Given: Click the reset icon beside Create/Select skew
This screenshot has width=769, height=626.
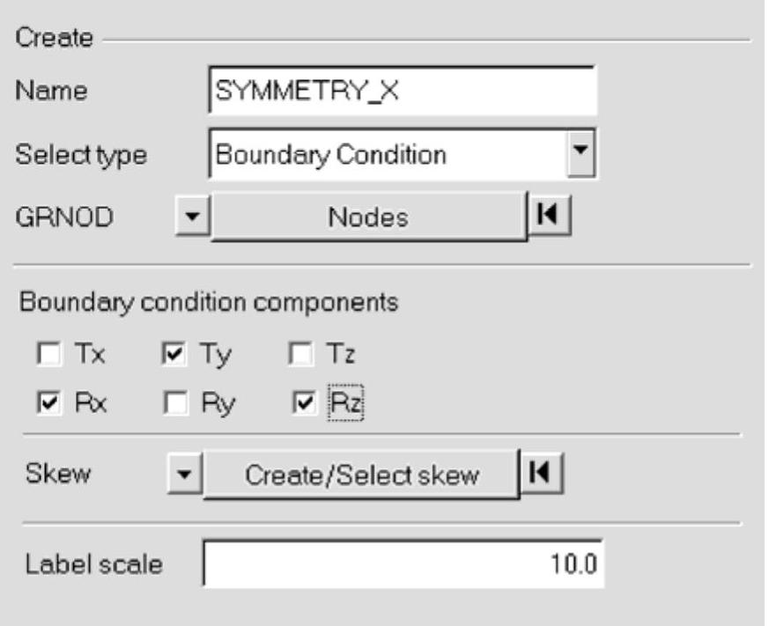Looking at the screenshot, I should tap(541, 475).
